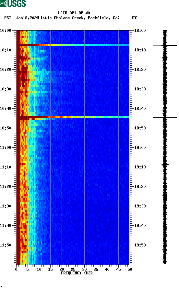Click the 5 Hz frequency tick label
Image resolution: width=179 pixels, height=290 pixels.
(x=28, y=270)
